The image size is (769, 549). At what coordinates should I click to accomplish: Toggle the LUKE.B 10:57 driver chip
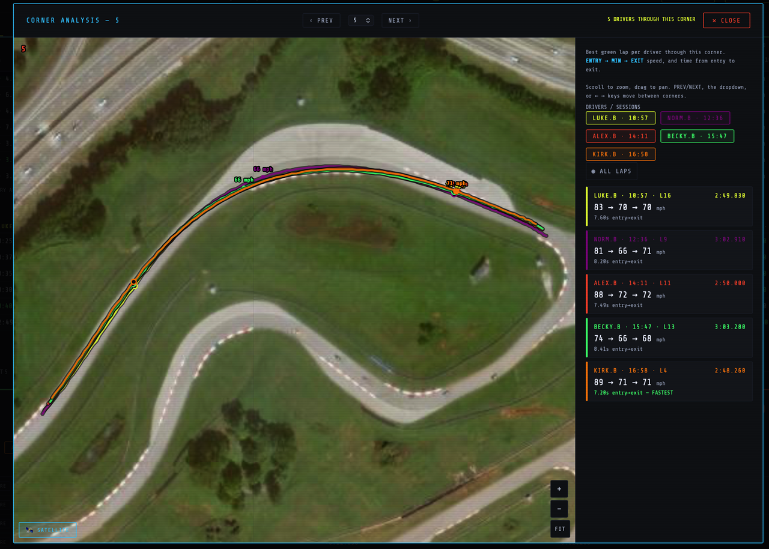pos(621,118)
